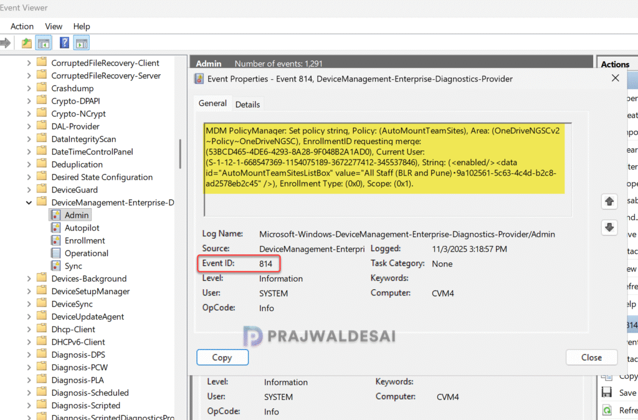Image resolution: width=638 pixels, height=420 pixels.
Task: Select the Diagnosis-PLA tree item
Action: [x=77, y=379]
